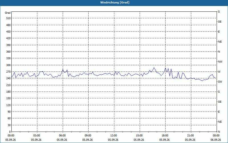Click the 420 axis value
Image resolution: width=228 pixels, height=143 pixels.
pos(9,38)
